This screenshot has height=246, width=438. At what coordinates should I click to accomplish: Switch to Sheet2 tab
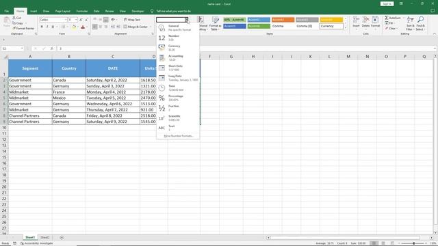[x=45, y=237]
